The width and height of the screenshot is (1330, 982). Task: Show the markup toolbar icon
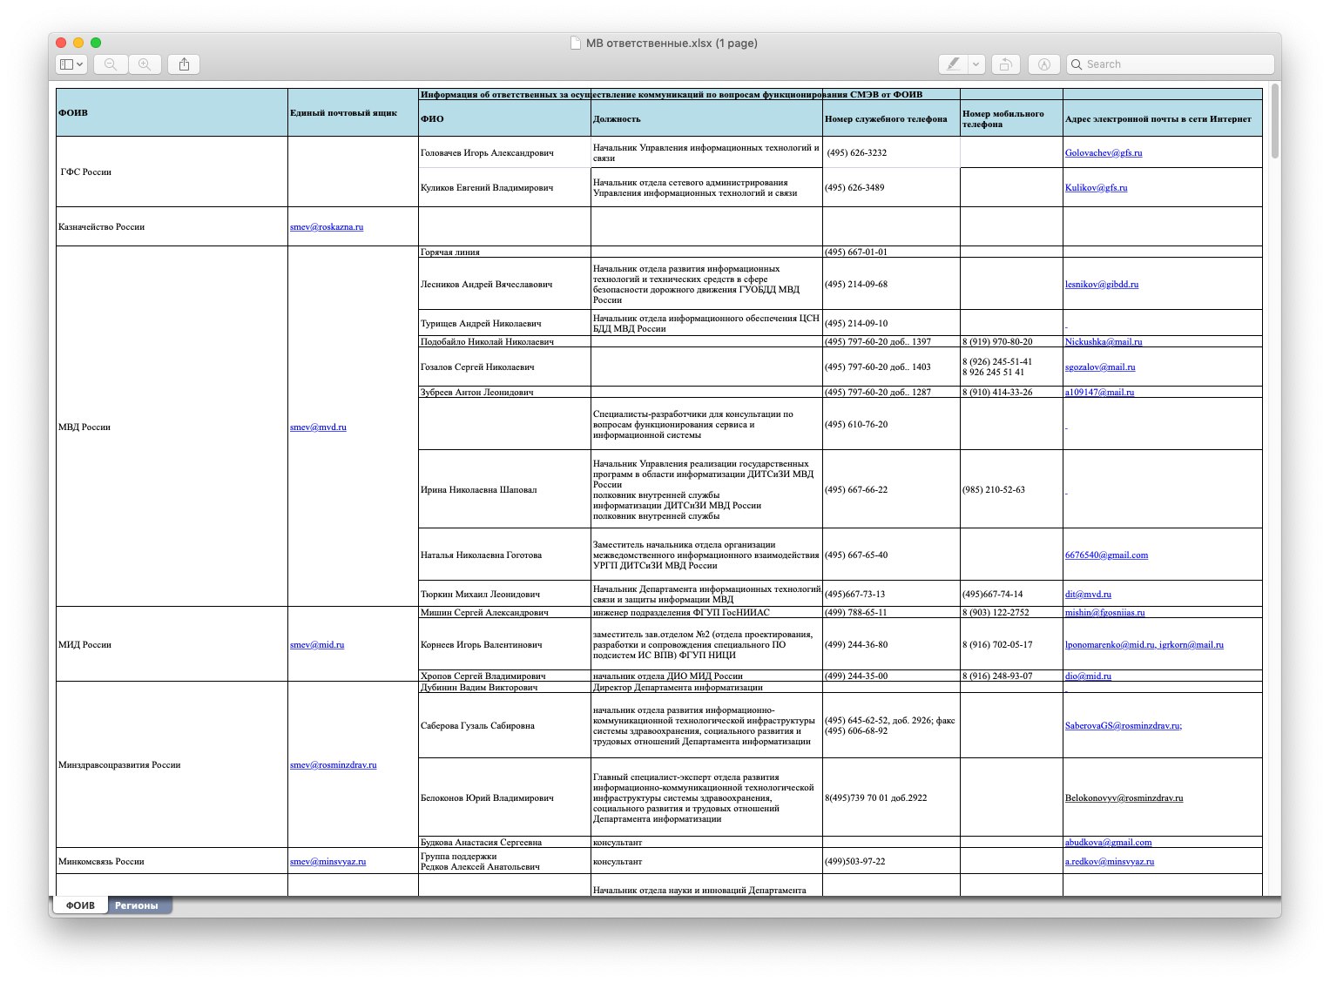click(1043, 64)
